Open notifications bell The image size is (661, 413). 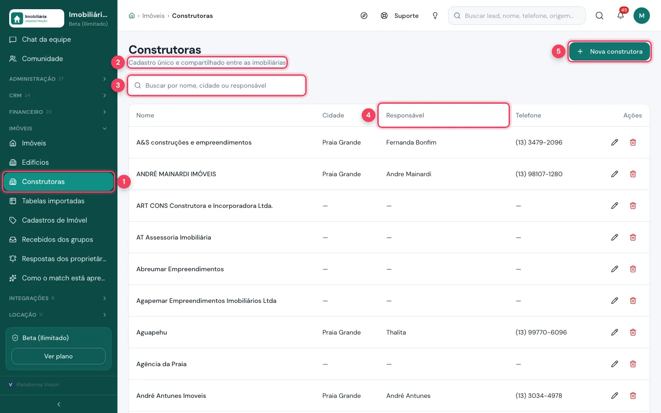point(621,16)
